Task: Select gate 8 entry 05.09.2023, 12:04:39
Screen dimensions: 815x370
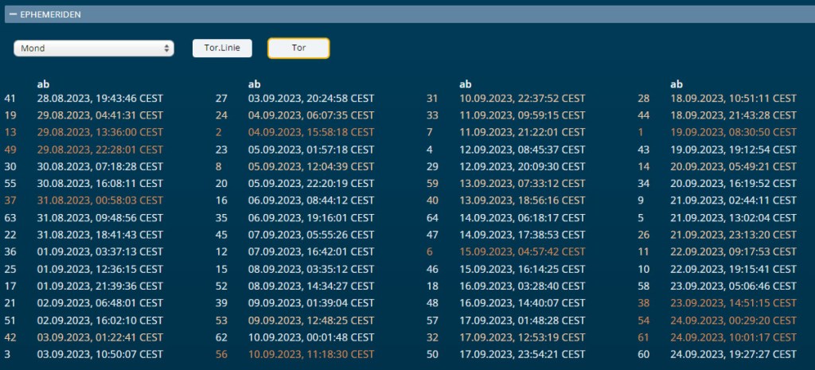Action: point(310,166)
